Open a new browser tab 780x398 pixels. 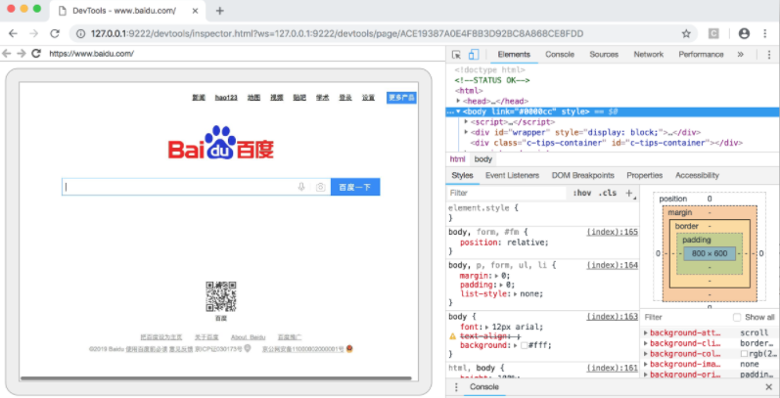click(220, 11)
